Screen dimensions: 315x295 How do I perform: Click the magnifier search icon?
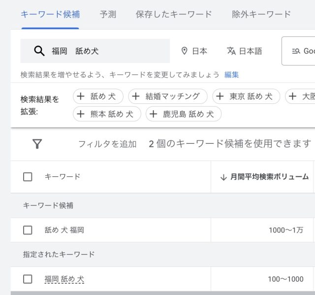pyautogui.click(x=39, y=51)
